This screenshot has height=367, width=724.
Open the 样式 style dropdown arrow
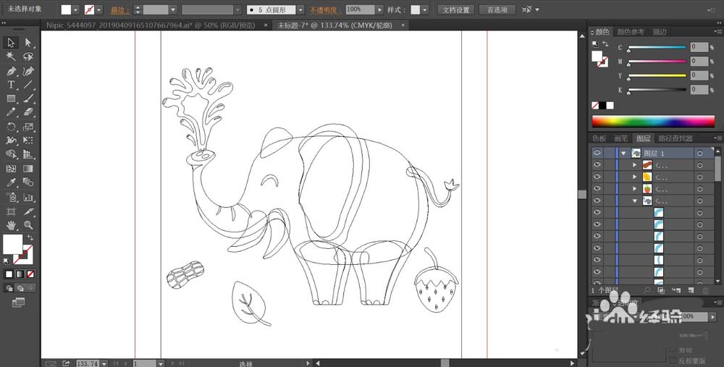pyautogui.click(x=425, y=9)
